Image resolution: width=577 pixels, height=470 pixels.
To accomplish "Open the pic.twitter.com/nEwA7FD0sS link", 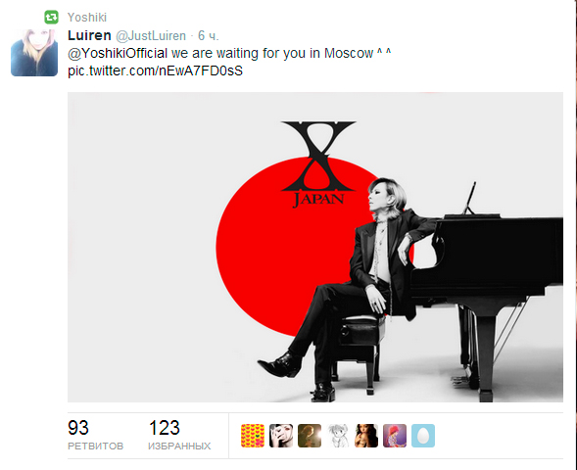I will (x=156, y=70).
